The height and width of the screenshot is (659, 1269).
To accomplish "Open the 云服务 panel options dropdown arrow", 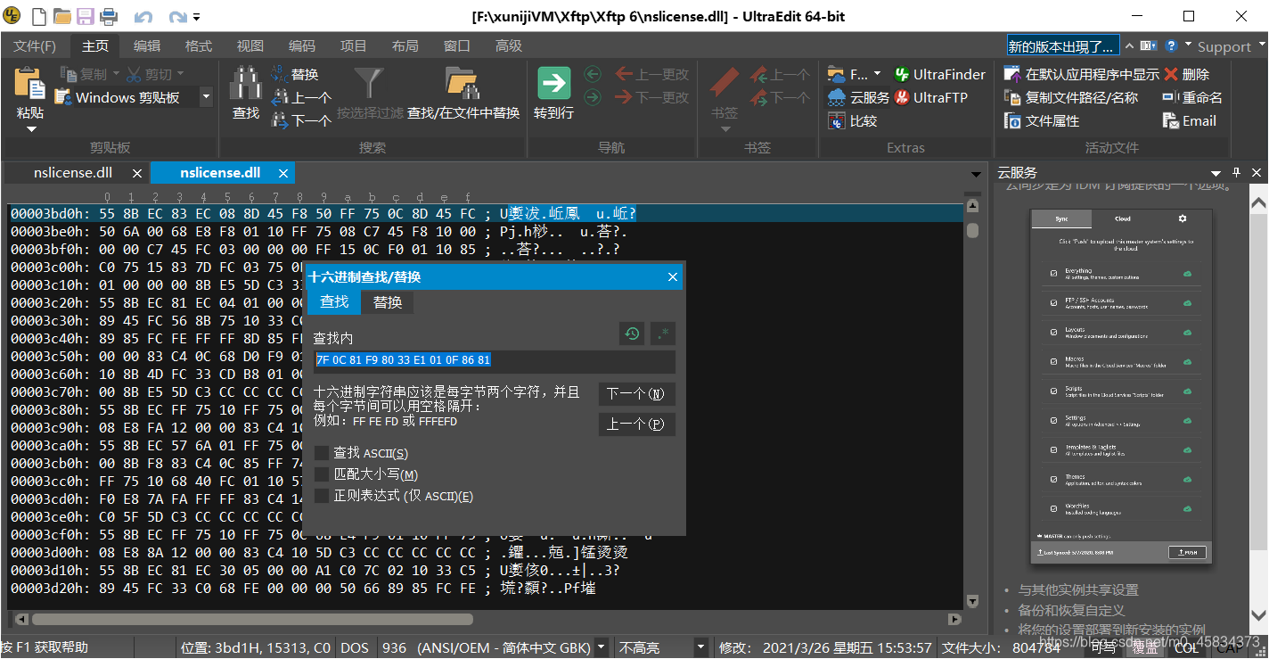I will click(x=1215, y=173).
